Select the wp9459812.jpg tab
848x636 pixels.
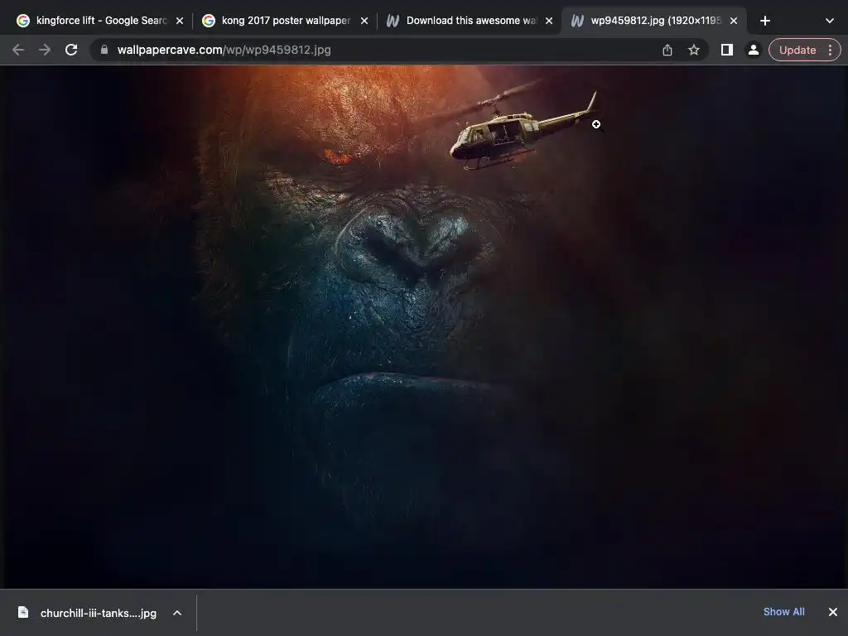pyautogui.click(x=654, y=21)
